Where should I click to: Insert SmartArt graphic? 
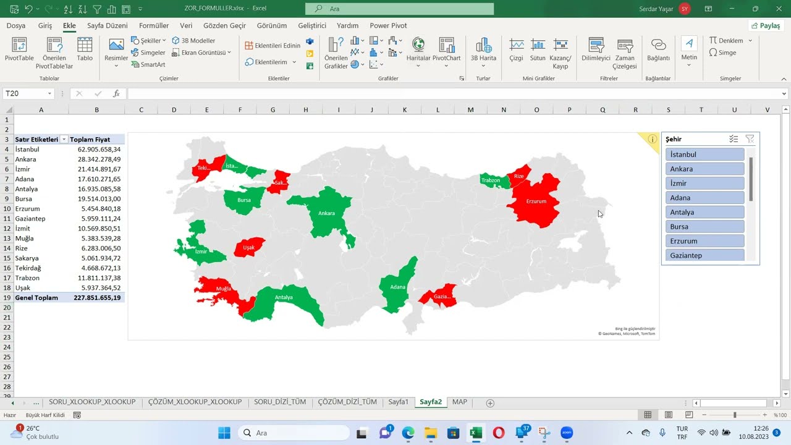148,64
